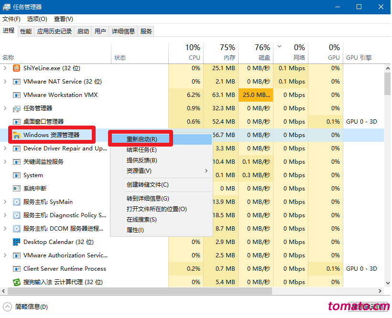Open the 查看(V) menu

pos(64,19)
